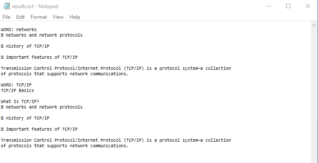Screen dimensions: 318x163
Task: Click the results.txt - Notepad title text
Action: pos(35,6)
